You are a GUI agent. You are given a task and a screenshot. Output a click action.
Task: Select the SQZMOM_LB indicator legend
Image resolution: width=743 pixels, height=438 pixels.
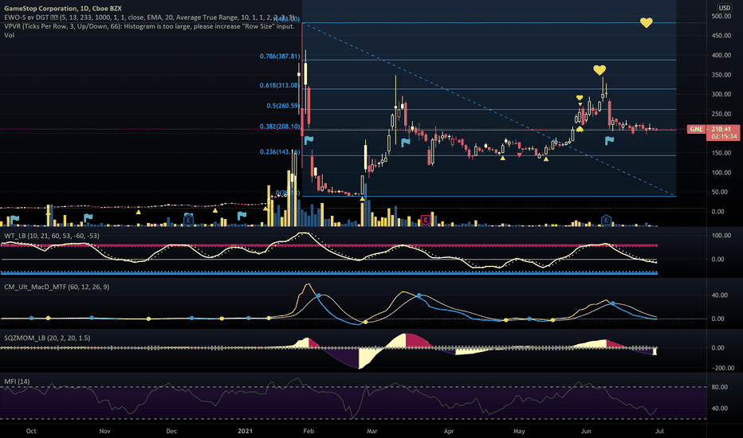coord(47,338)
